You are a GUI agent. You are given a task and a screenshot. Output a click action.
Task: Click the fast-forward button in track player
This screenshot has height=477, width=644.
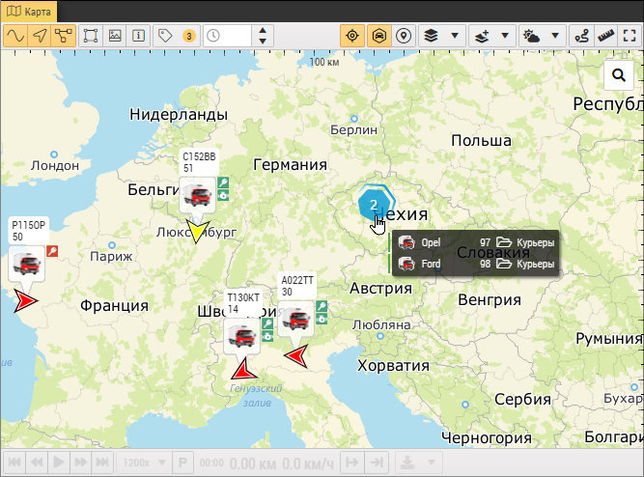[x=80, y=463]
